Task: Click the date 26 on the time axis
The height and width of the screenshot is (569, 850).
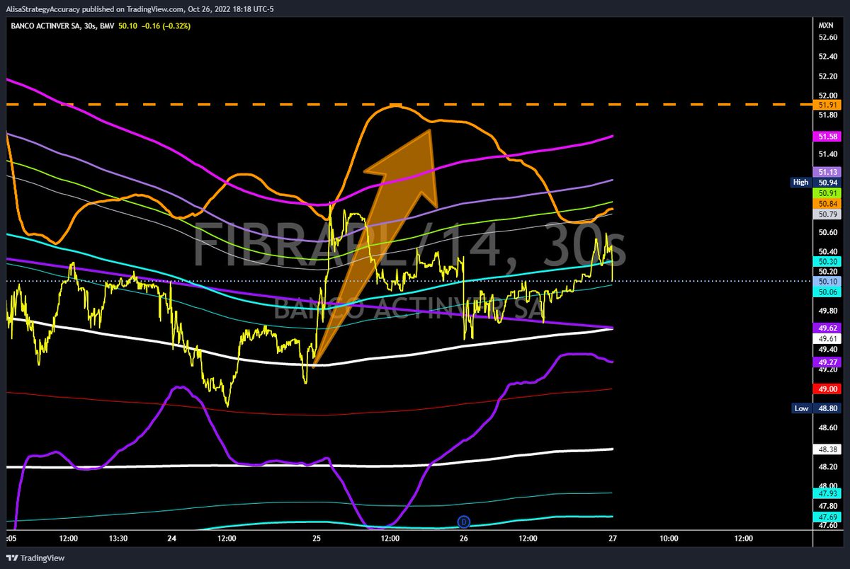Action: (x=465, y=539)
